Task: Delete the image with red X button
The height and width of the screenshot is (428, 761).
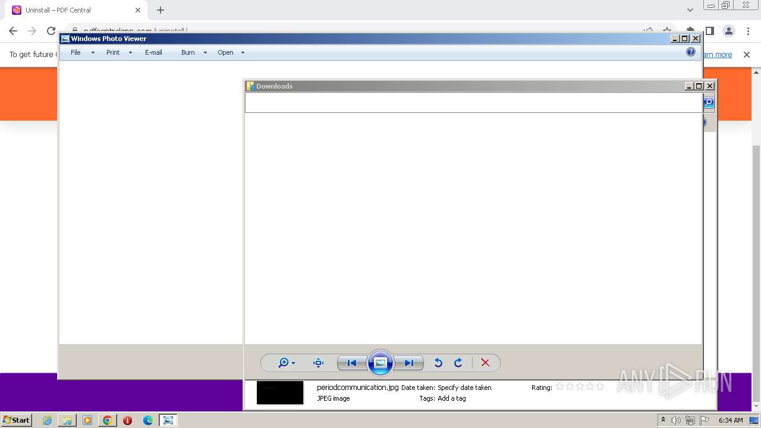Action: [x=485, y=363]
